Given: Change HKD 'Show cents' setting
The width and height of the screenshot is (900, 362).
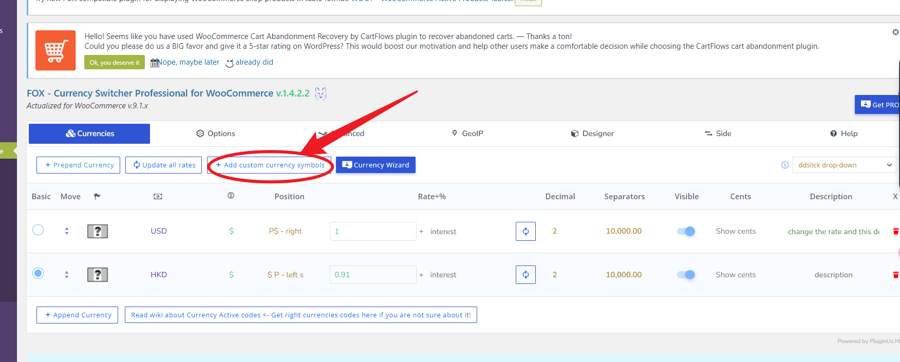Looking at the screenshot, I should 736,275.
